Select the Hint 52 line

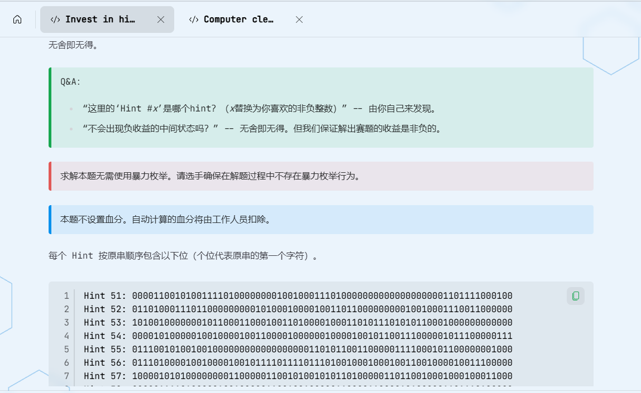coord(298,309)
